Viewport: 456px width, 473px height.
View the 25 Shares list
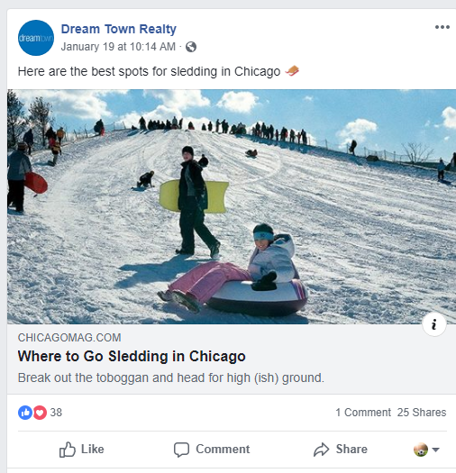[x=422, y=413]
